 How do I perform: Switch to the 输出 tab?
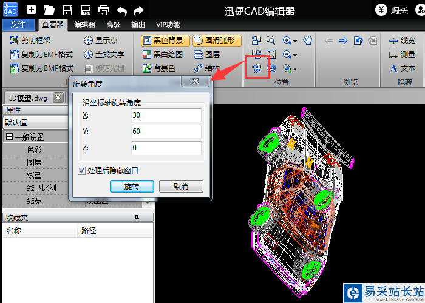(138, 25)
